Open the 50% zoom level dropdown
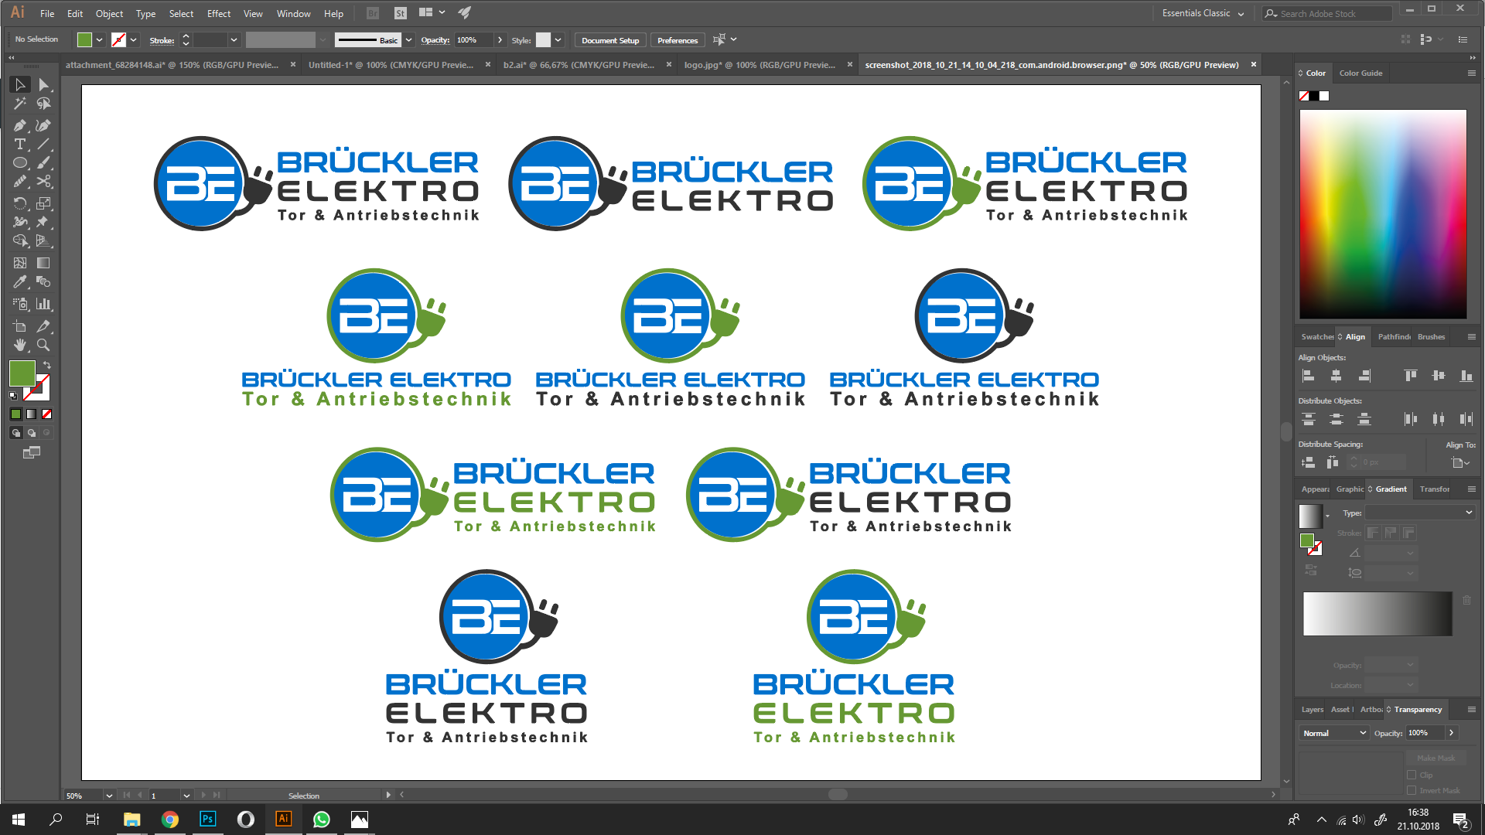 click(x=109, y=796)
